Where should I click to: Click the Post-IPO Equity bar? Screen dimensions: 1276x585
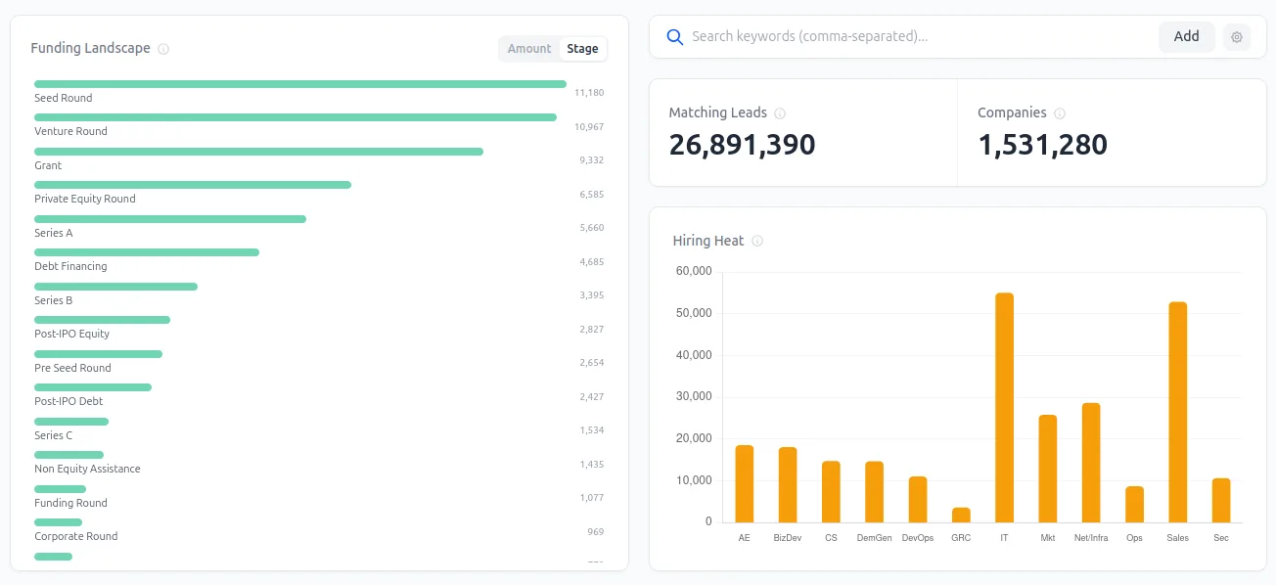pyautogui.click(x=102, y=320)
